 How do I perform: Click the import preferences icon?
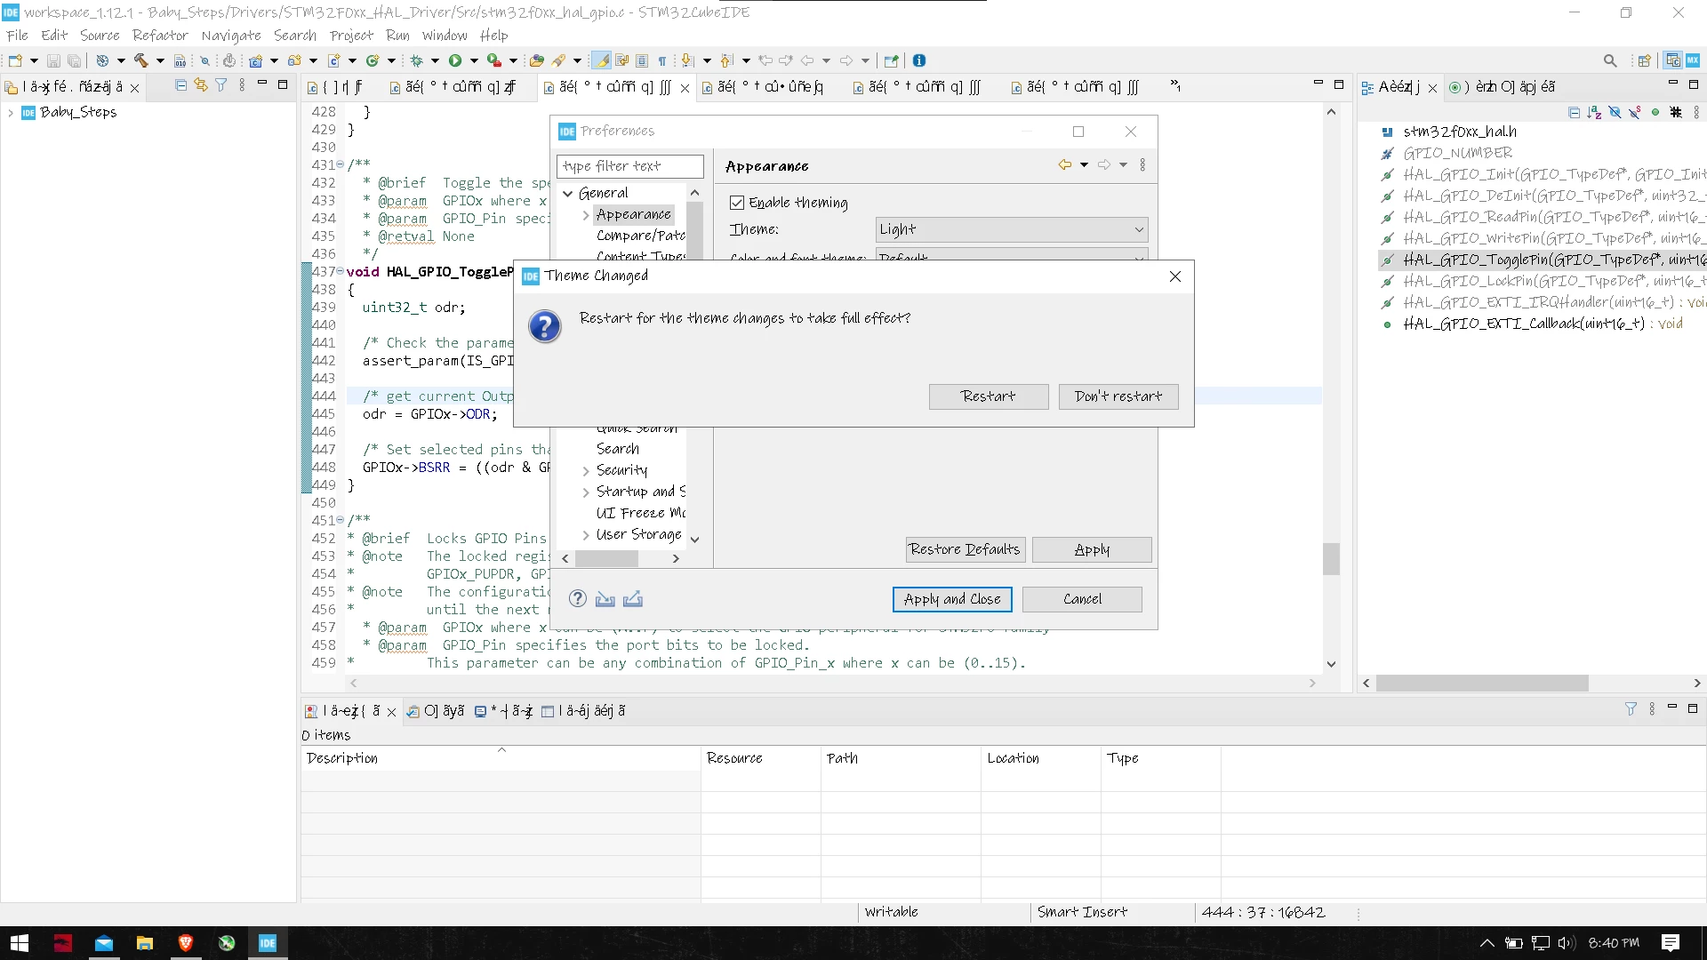pos(605,599)
